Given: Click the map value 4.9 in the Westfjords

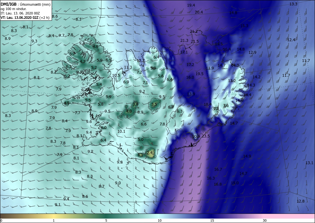Looking at the screenshot, I should pos(95,46).
